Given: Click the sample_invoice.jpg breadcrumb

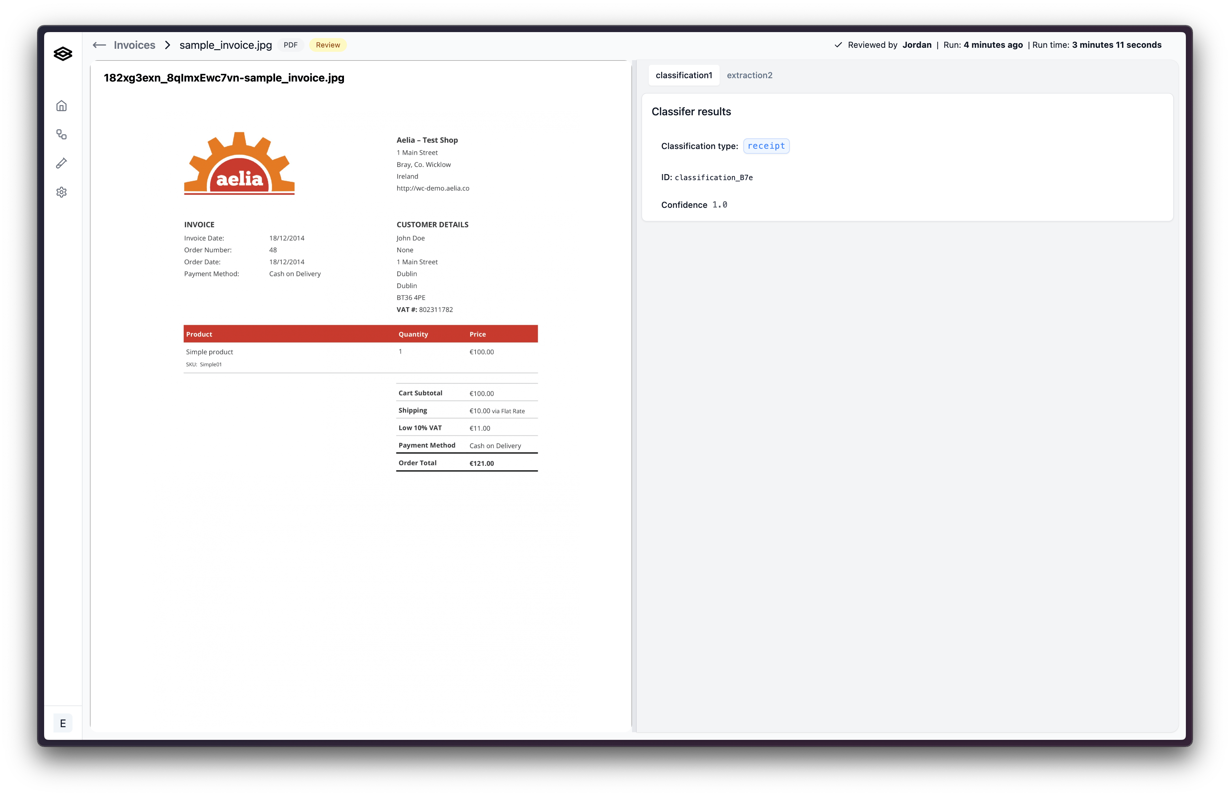Looking at the screenshot, I should (225, 45).
